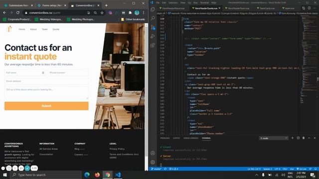Screen dimensions: 319x179
Task: Click the ConversionBox logo on the webpage
Action: (9, 29)
